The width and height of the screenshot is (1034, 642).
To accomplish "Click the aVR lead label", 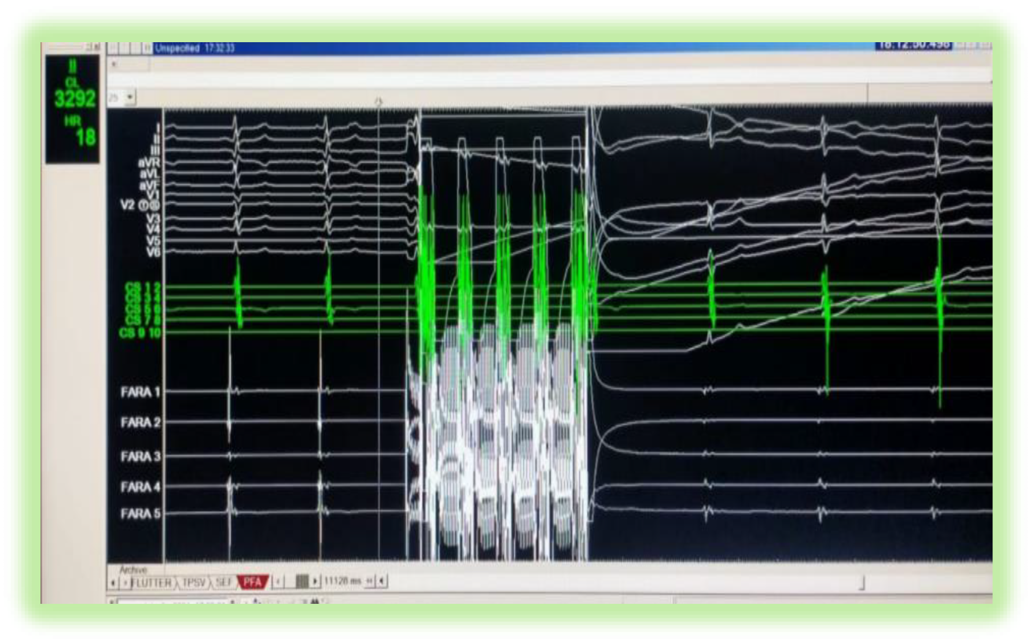I will pyautogui.click(x=149, y=162).
